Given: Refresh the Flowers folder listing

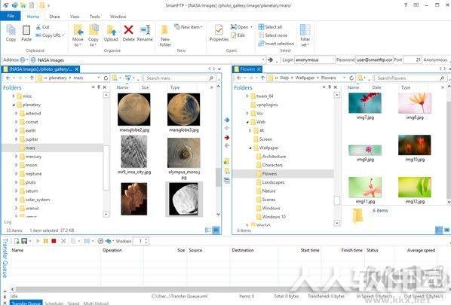Looking at the screenshot, I should (351, 78).
